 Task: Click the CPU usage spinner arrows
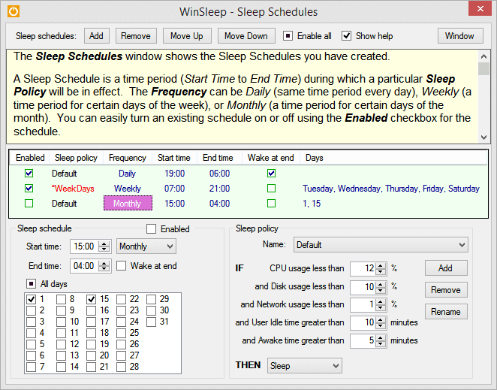pyautogui.click(x=381, y=268)
